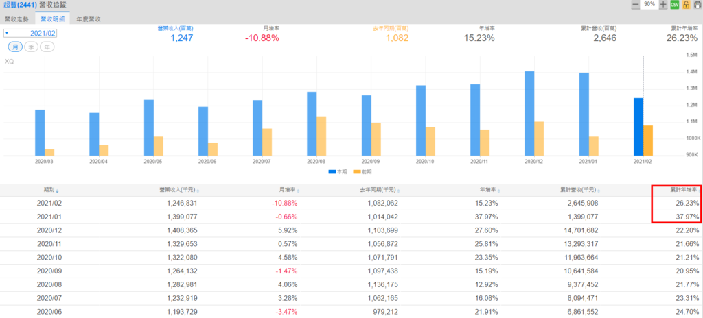Click the 1,408,365 revenue cell
The image size is (703, 318).
click(181, 230)
